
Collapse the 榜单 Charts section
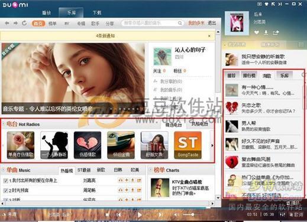point(150,169)
